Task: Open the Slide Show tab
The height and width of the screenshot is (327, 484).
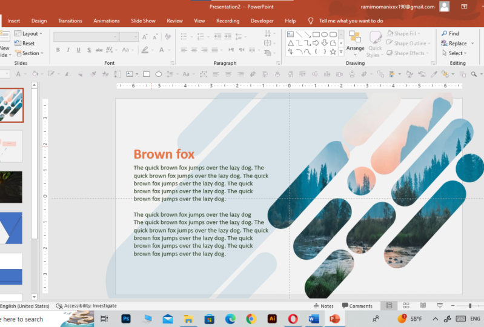Action: (143, 21)
